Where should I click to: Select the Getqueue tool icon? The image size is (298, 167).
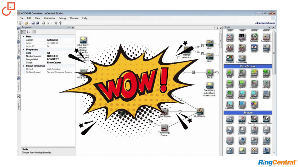pyautogui.click(x=254, y=37)
